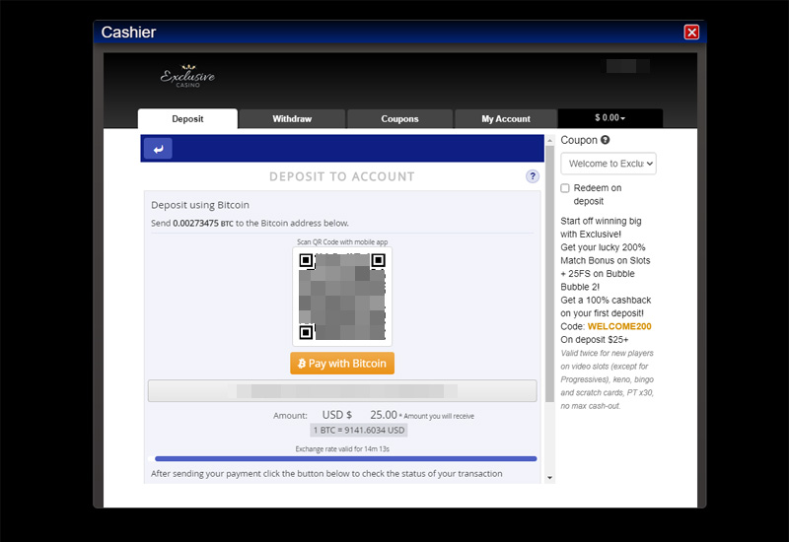Click the vertical scrollbar thumb
The height and width of the screenshot is (542, 789).
[549, 274]
